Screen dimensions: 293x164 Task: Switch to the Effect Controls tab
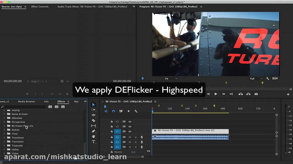[40, 6]
